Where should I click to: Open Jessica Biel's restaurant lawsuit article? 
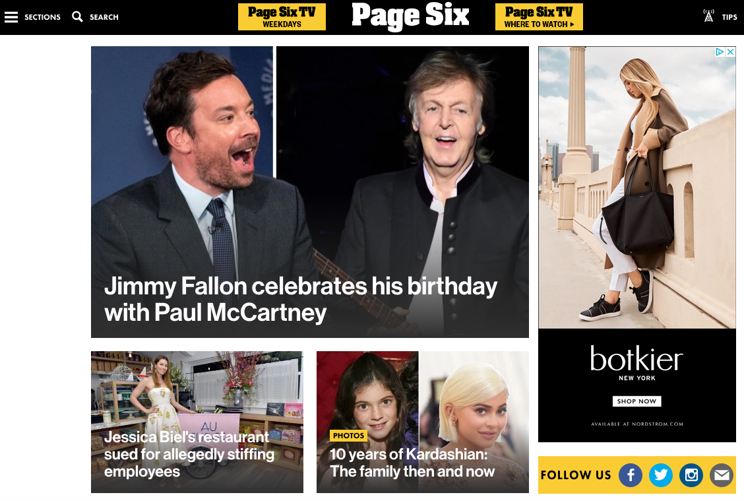tap(189, 454)
